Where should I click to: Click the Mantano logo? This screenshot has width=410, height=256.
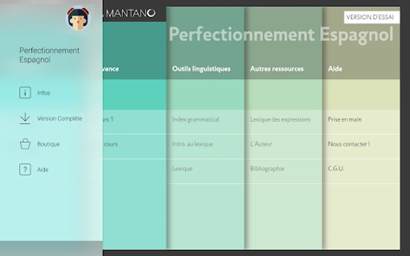[x=130, y=13]
